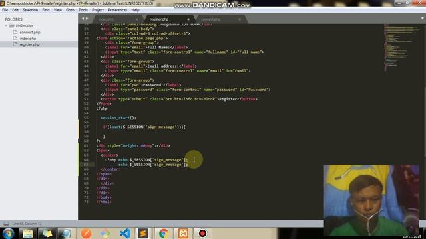Click the register.php file icon in sidebar
426x239 pixels.
[x=15, y=44]
